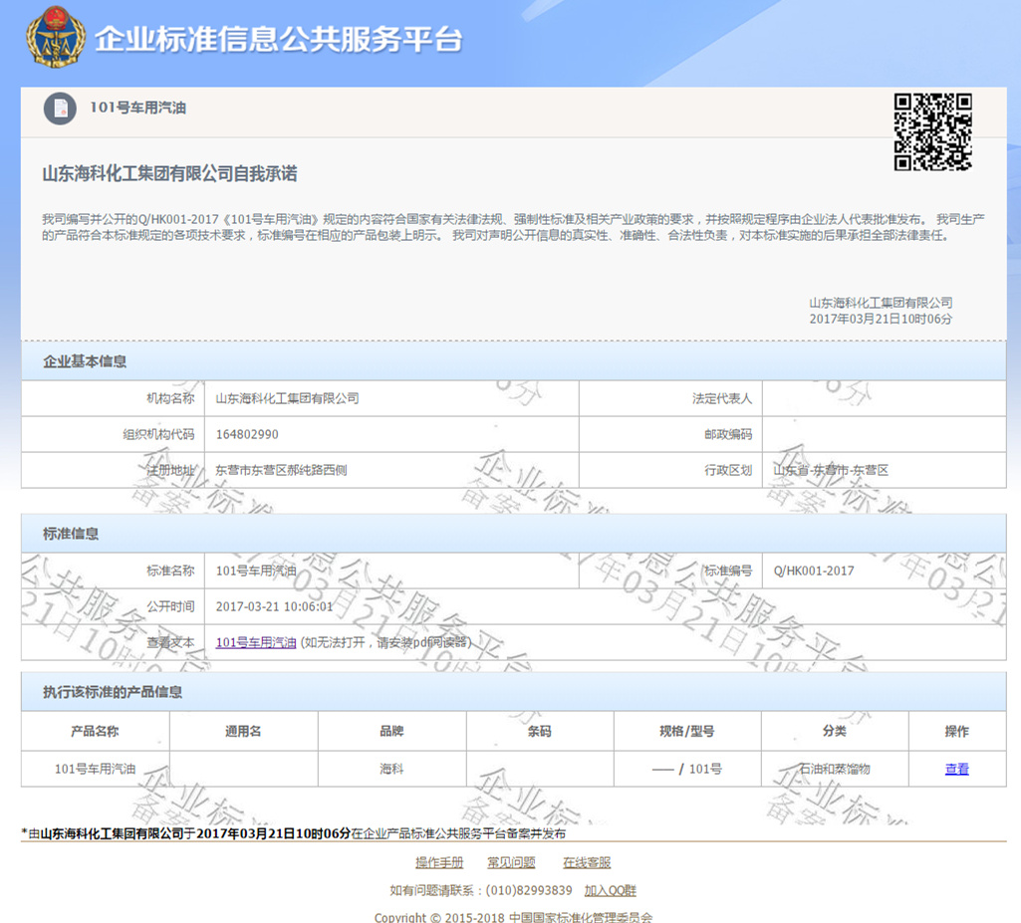
Task: Click the document icon beside 101号车用汽油
Action: pos(60,109)
